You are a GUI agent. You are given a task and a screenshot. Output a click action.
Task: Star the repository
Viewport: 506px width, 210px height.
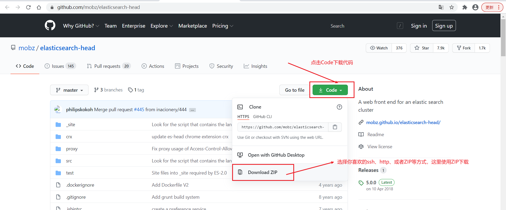(x=422, y=48)
